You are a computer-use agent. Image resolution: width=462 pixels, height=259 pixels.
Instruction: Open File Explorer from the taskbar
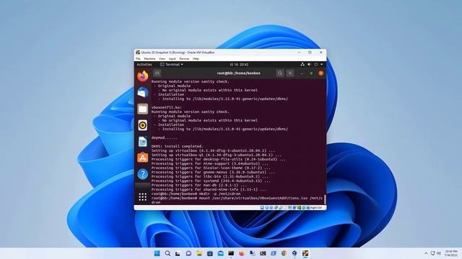coord(199,253)
